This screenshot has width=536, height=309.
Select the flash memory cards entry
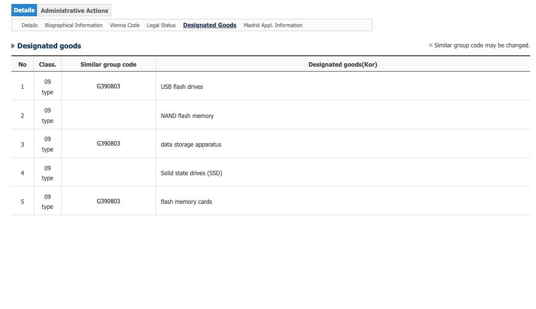186,202
